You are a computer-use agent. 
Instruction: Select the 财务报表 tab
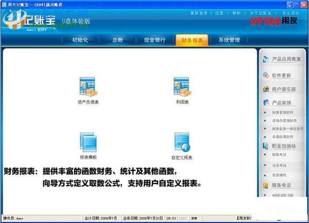(192, 40)
